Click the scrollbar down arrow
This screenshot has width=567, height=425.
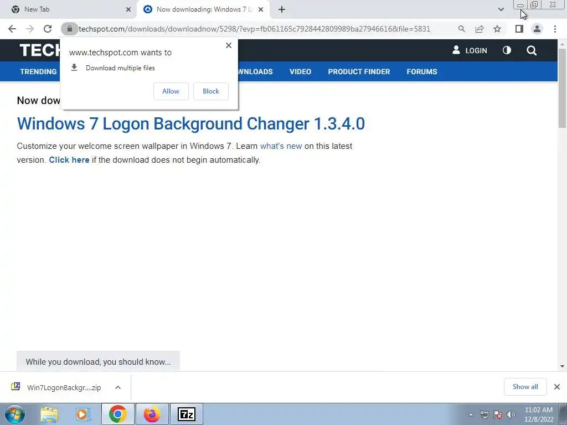(x=563, y=366)
